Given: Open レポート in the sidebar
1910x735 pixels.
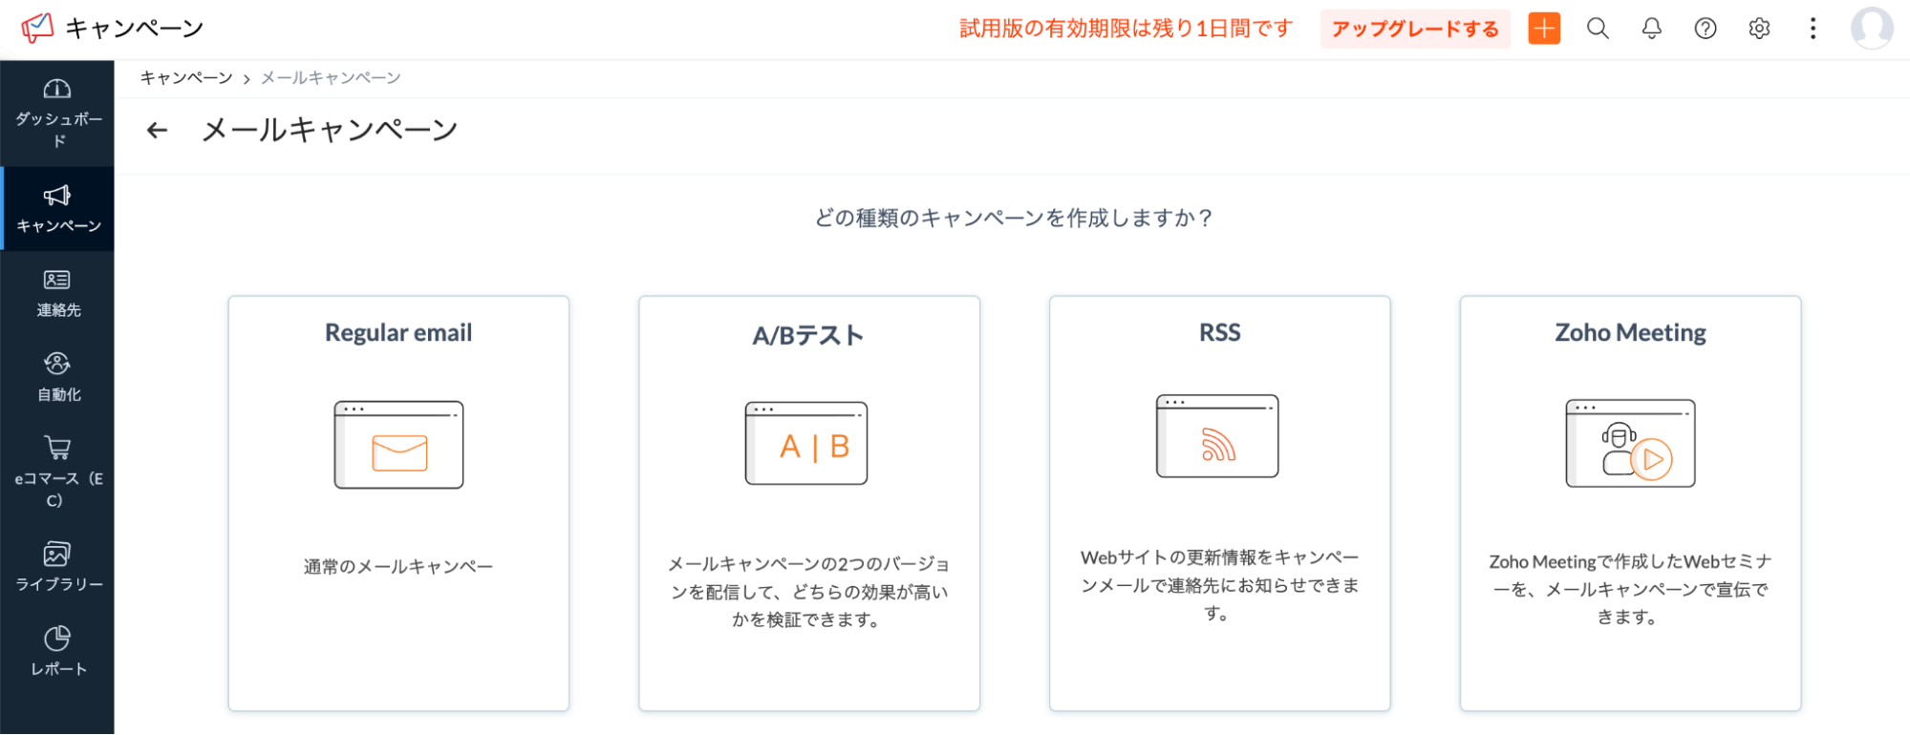Looking at the screenshot, I should click(x=57, y=651).
